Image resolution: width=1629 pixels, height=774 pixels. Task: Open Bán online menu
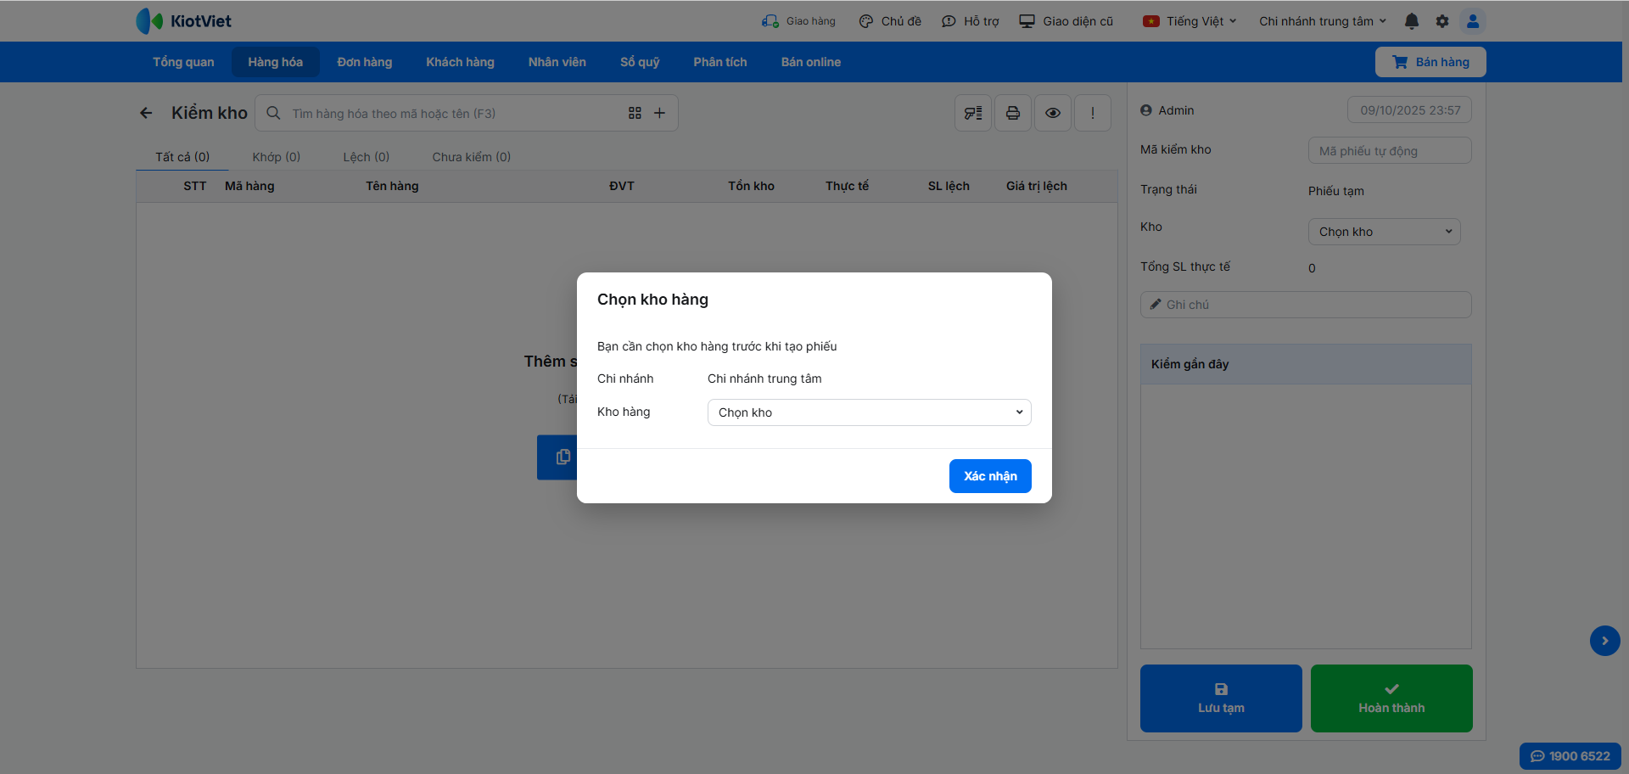coord(811,62)
